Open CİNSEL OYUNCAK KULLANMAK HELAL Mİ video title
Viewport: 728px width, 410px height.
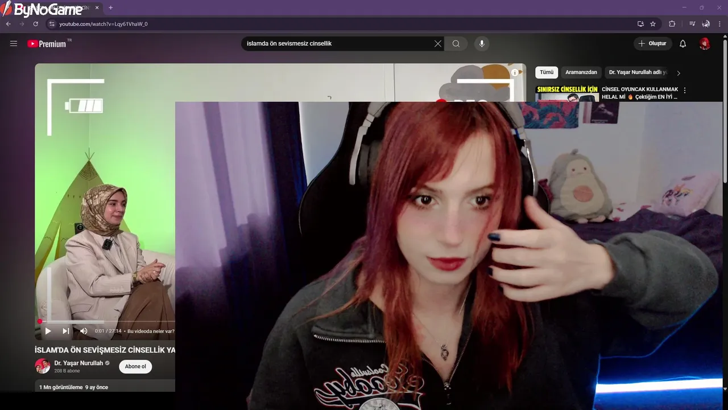coord(640,93)
